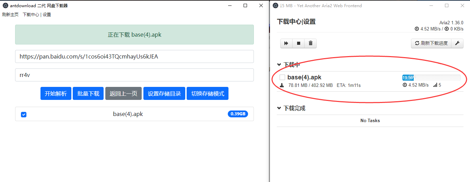
Task: Open 下载中心 from antdownload menu
Action: (31, 15)
